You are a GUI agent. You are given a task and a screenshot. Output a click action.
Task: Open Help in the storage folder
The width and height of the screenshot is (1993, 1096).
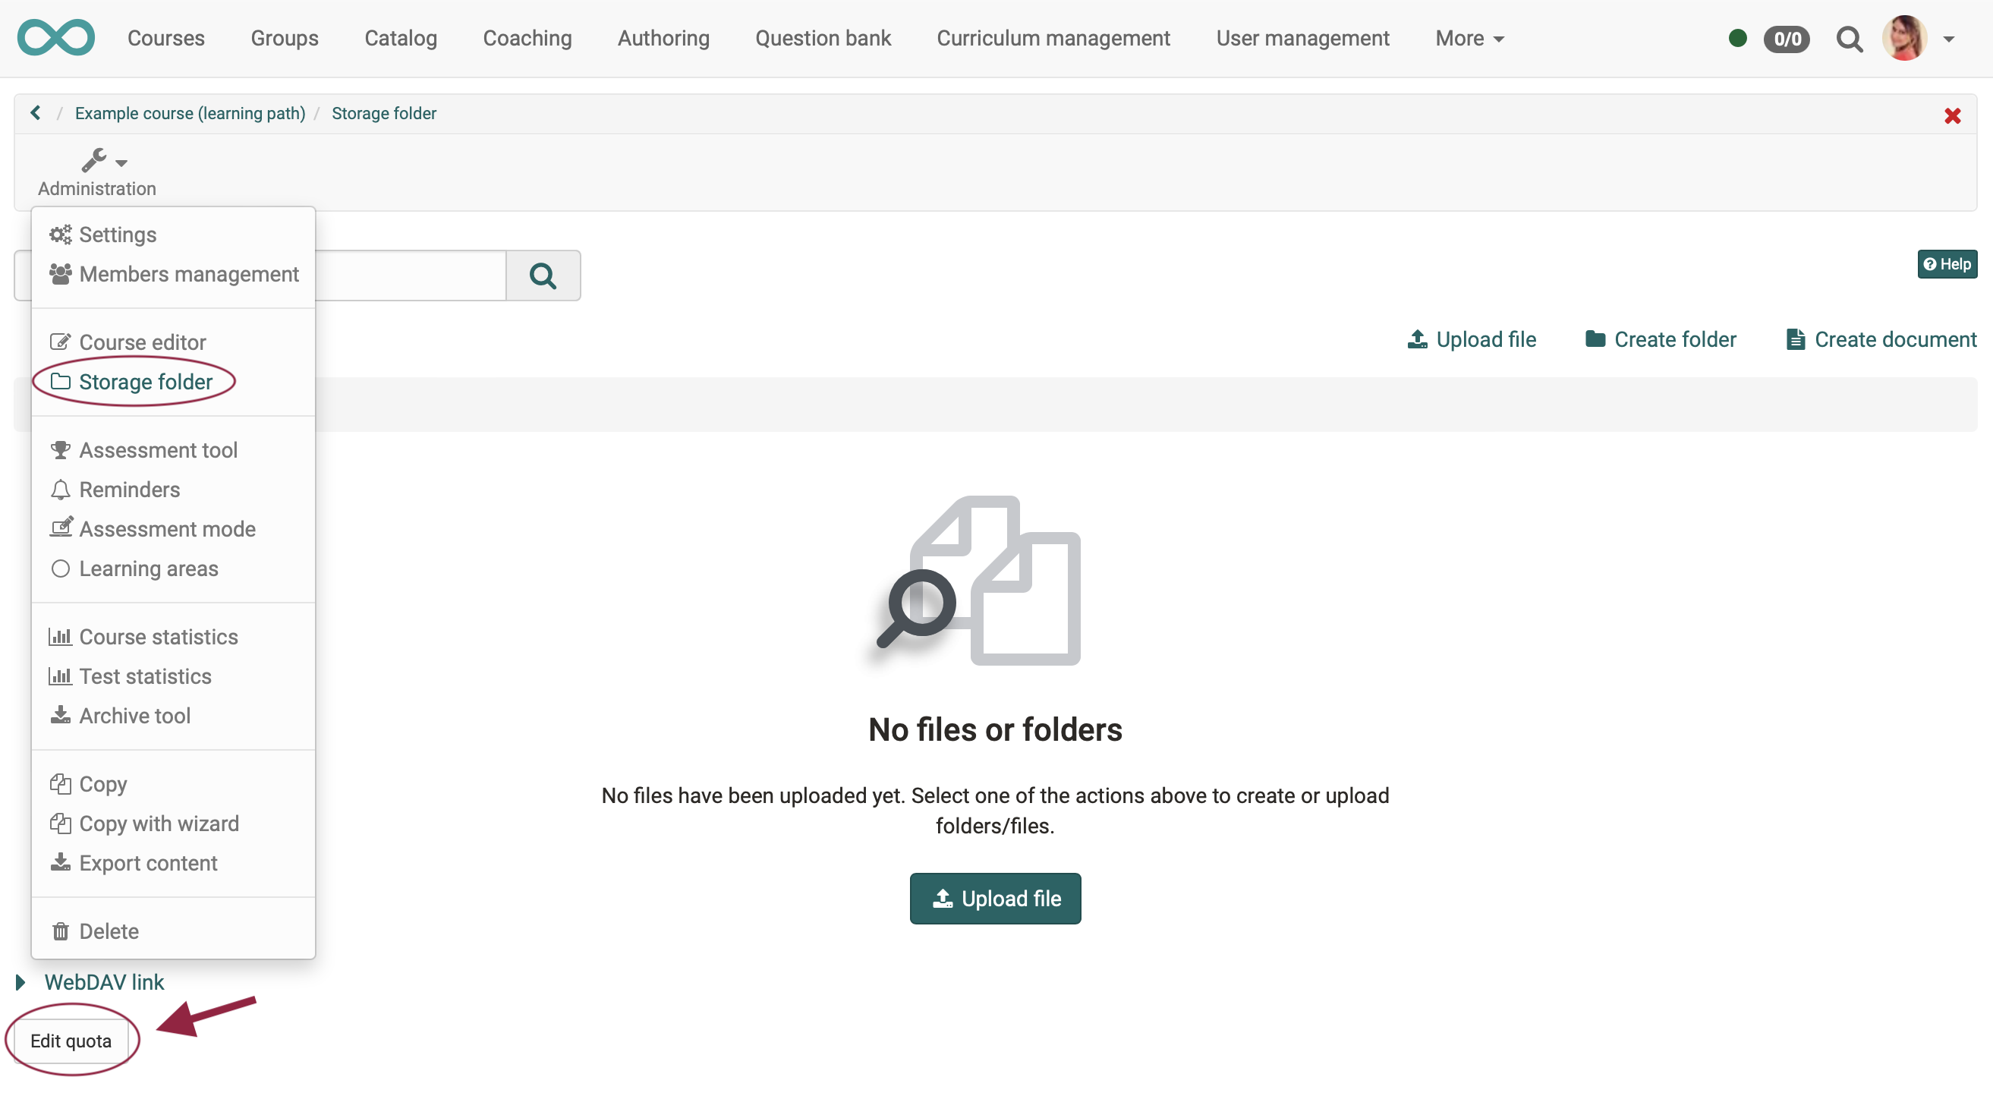(1947, 265)
